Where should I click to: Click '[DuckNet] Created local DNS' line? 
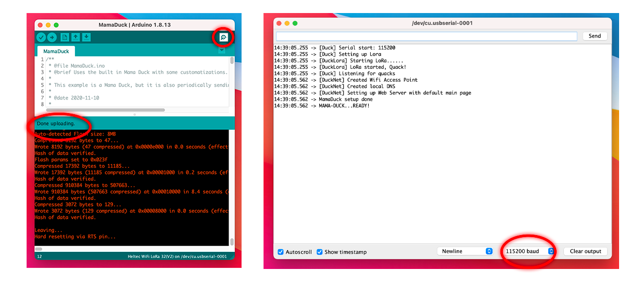click(x=334, y=87)
